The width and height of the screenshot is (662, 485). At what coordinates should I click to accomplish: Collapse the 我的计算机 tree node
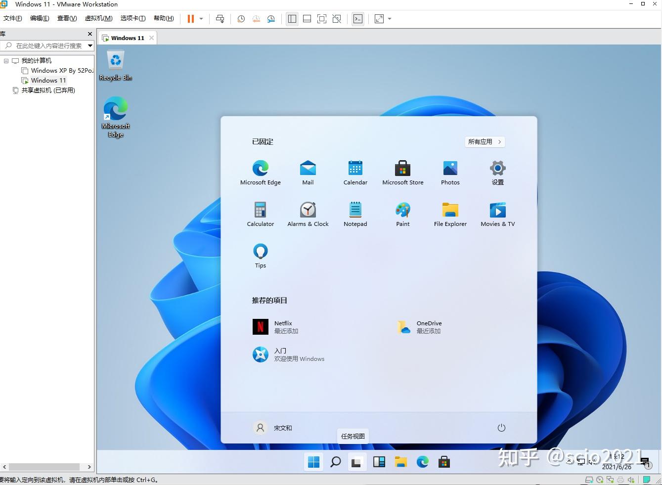pyautogui.click(x=6, y=61)
